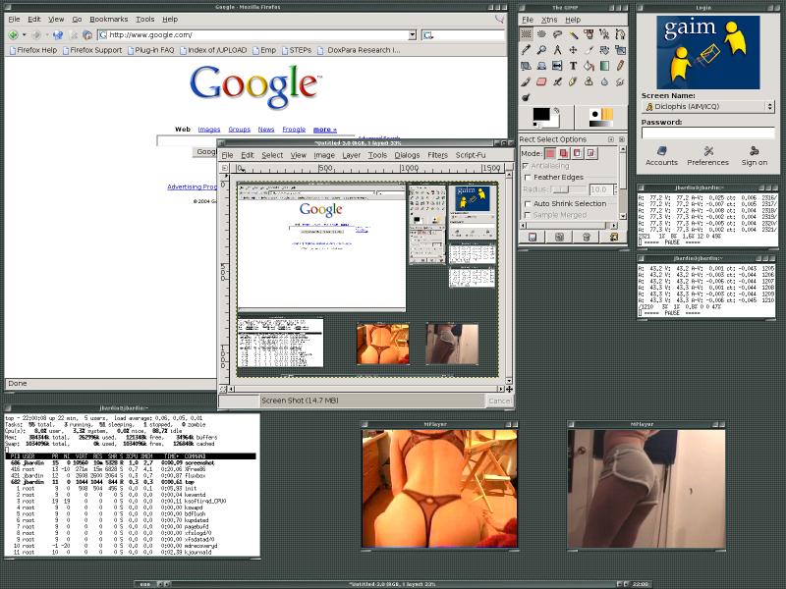Open gaim Accounts
786x589 pixels.
pos(661,156)
